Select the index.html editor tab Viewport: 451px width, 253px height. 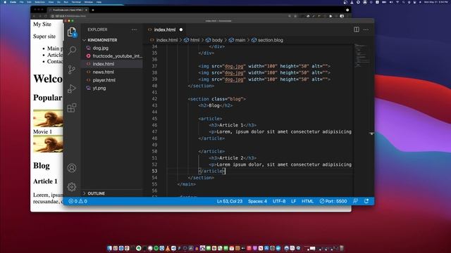tap(165, 30)
